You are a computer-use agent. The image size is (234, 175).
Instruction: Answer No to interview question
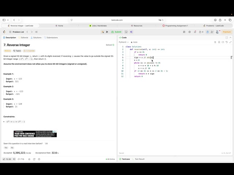pos(12,148)
